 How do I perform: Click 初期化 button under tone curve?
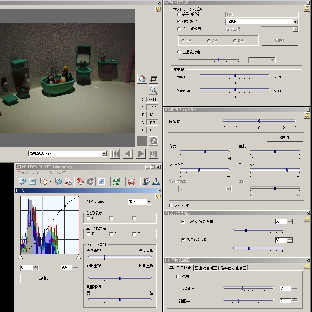pyautogui.click(x=43, y=278)
